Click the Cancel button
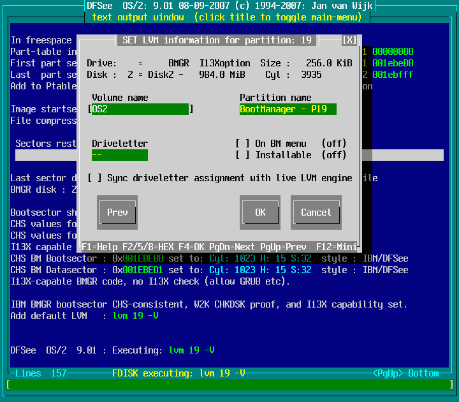The height and width of the screenshot is (402, 459). (x=316, y=212)
